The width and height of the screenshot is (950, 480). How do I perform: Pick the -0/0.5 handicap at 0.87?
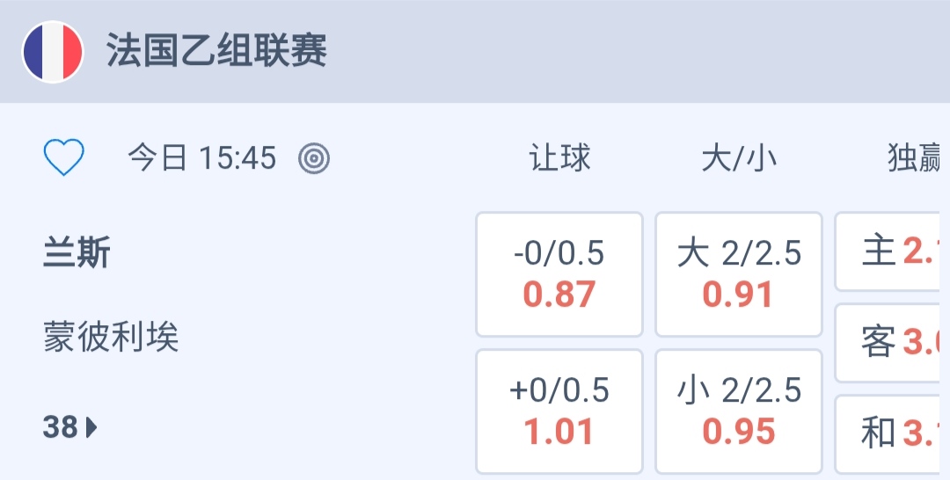(x=559, y=274)
